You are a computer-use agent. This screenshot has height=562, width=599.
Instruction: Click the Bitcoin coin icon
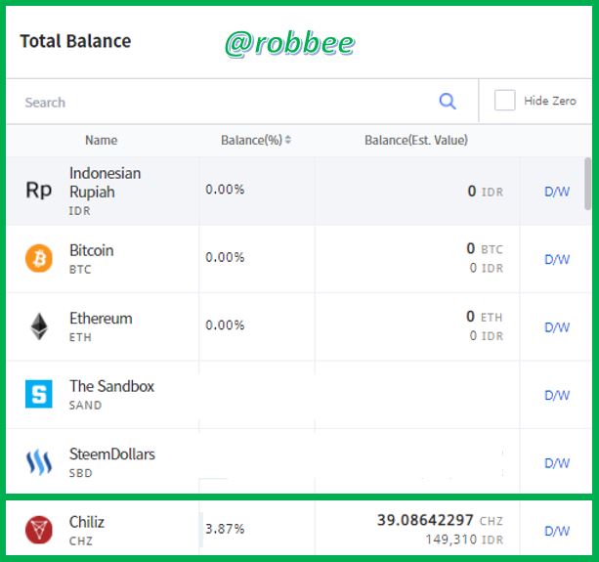[x=38, y=258]
